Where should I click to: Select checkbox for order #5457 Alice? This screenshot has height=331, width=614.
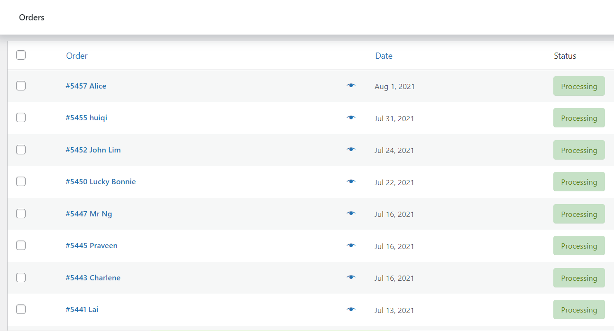pyautogui.click(x=21, y=86)
